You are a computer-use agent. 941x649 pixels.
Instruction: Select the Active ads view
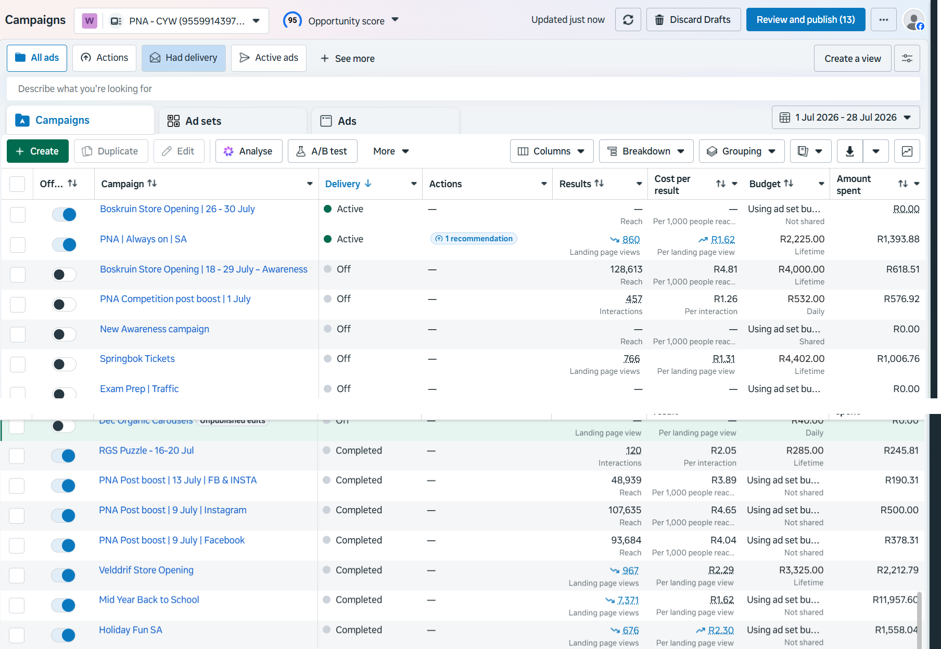click(x=269, y=58)
